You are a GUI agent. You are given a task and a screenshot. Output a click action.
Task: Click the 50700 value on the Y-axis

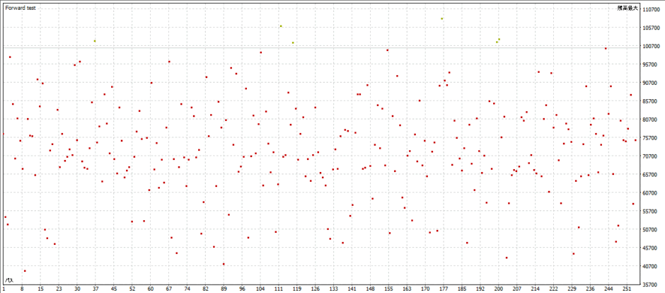coord(652,229)
